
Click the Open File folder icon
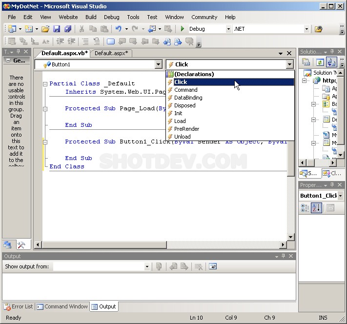point(45,29)
